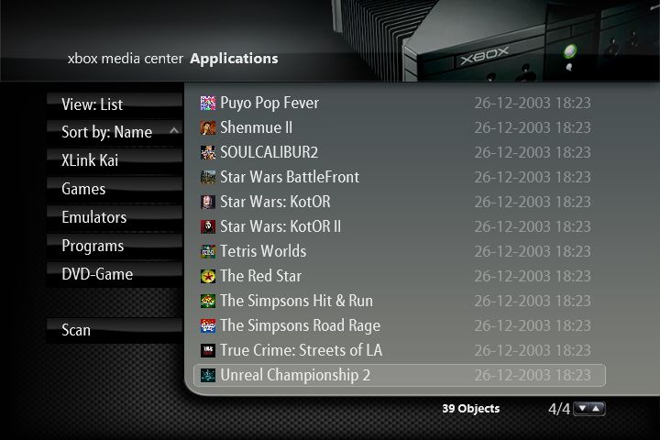The image size is (660, 440).
Task: Toggle sort order arrow beside Sort by
Action: pyautogui.click(x=174, y=131)
